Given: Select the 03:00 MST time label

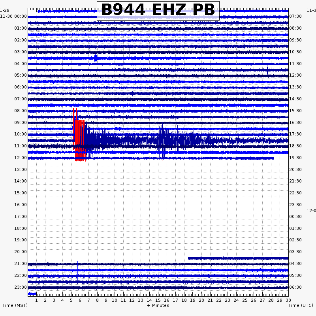Looking at the screenshot, I should click(x=21, y=52).
